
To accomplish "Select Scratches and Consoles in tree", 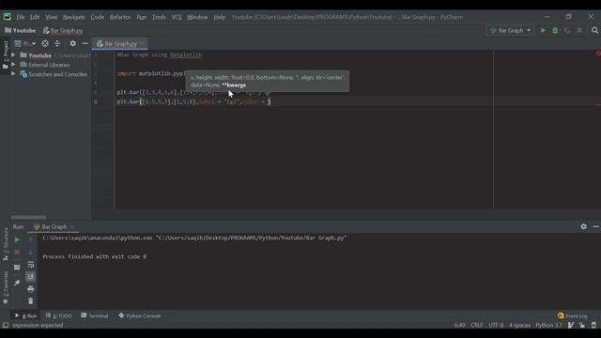I will tap(58, 73).
